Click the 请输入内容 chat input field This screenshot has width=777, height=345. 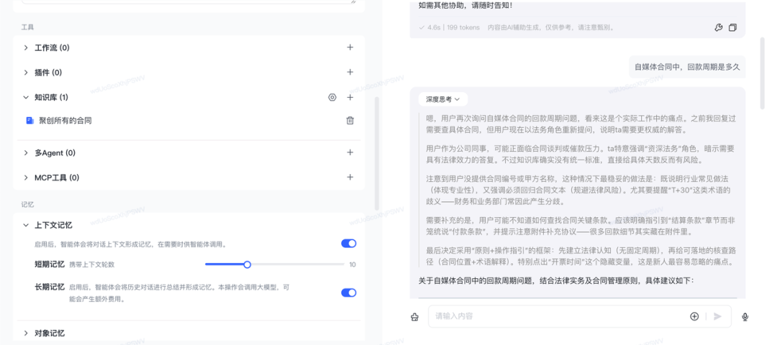pos(554,316)
